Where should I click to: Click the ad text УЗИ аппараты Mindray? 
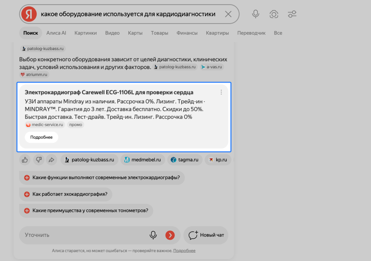(x=115, y=109)
